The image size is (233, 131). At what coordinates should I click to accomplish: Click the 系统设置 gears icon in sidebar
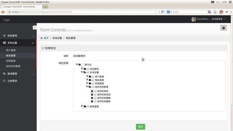click(x=4, y=43)
